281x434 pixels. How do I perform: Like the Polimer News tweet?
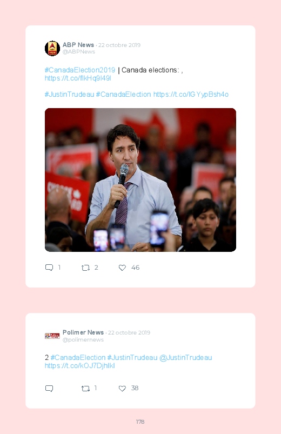[x=122, y=389]
